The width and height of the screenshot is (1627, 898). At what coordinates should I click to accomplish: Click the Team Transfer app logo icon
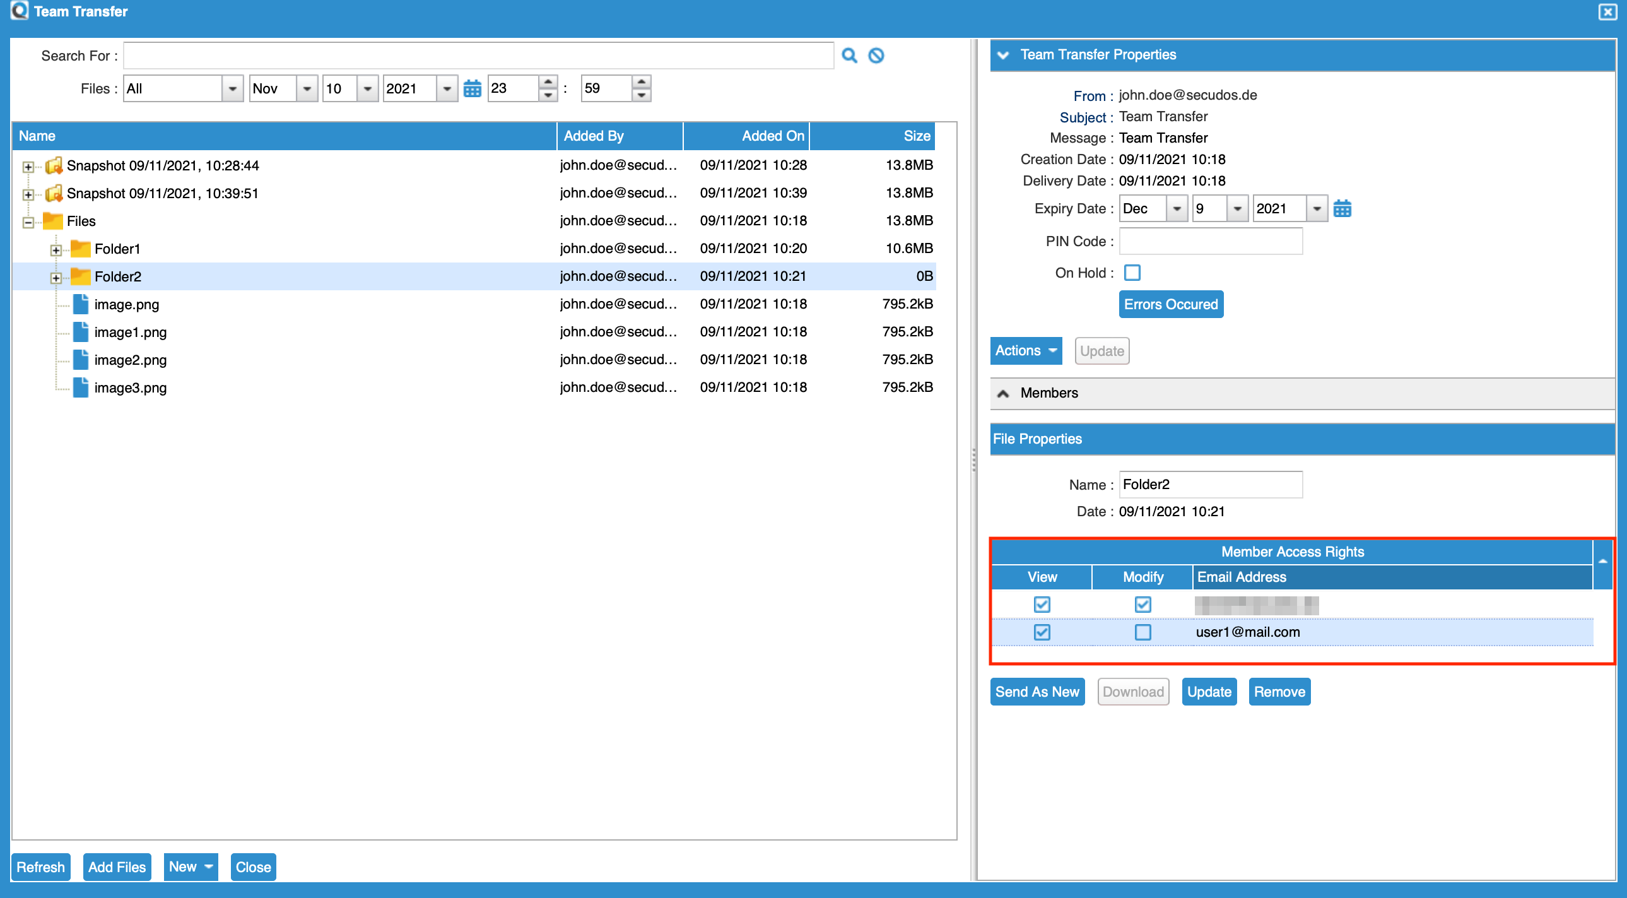point(19,11)
